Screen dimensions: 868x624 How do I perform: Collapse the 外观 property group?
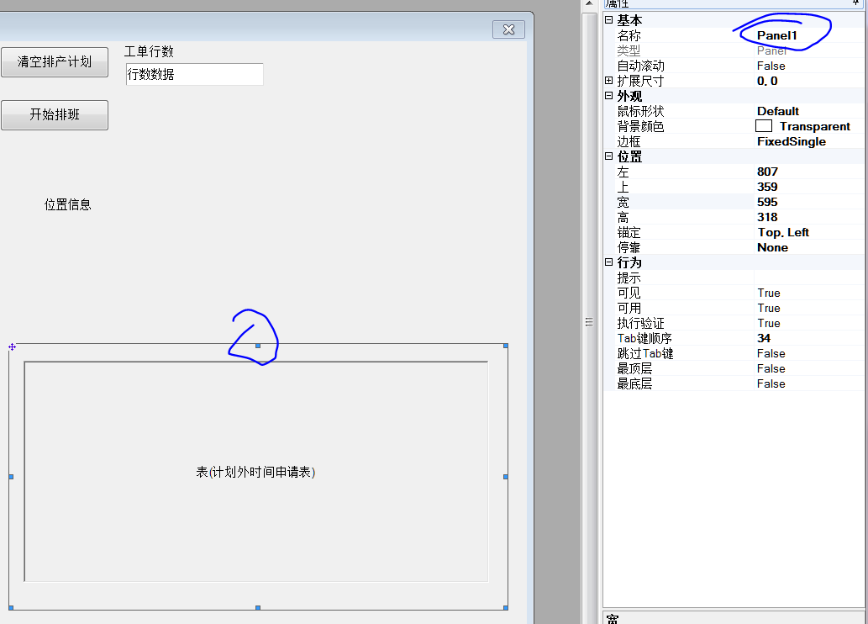pos(609,95)
